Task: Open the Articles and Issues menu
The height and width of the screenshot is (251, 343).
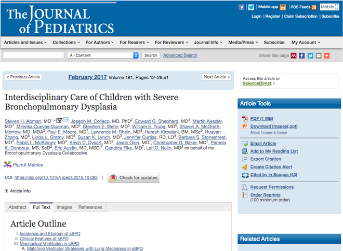Action: (x=25, y=43)
